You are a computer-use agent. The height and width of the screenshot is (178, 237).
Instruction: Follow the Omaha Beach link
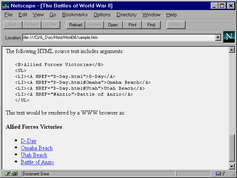pyautogui.click(x=37, y=148)
